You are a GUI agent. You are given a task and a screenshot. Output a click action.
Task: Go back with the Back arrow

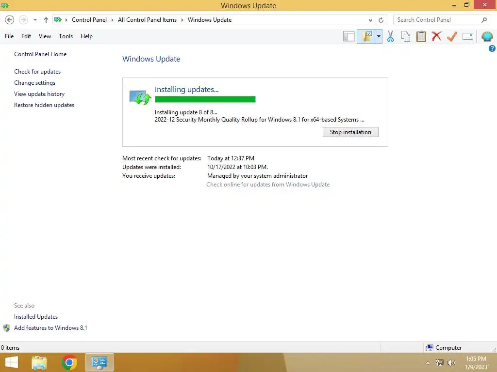(x=10, y=20)
